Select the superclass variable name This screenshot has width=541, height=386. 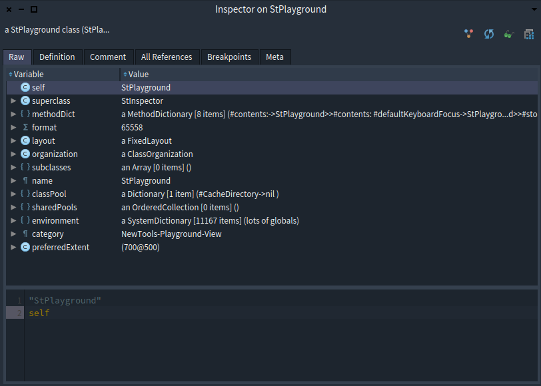click(51, 100)
